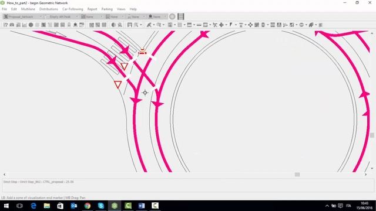Open Microsoft Edge from the taskbar

[33, 206]
